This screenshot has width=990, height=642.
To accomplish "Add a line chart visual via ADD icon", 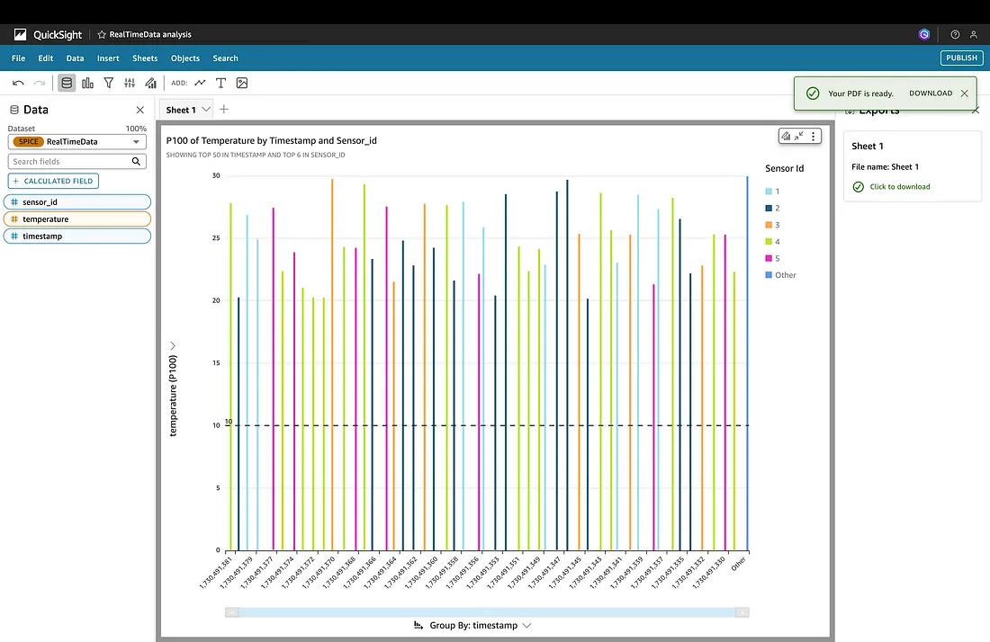I will 200,83.
